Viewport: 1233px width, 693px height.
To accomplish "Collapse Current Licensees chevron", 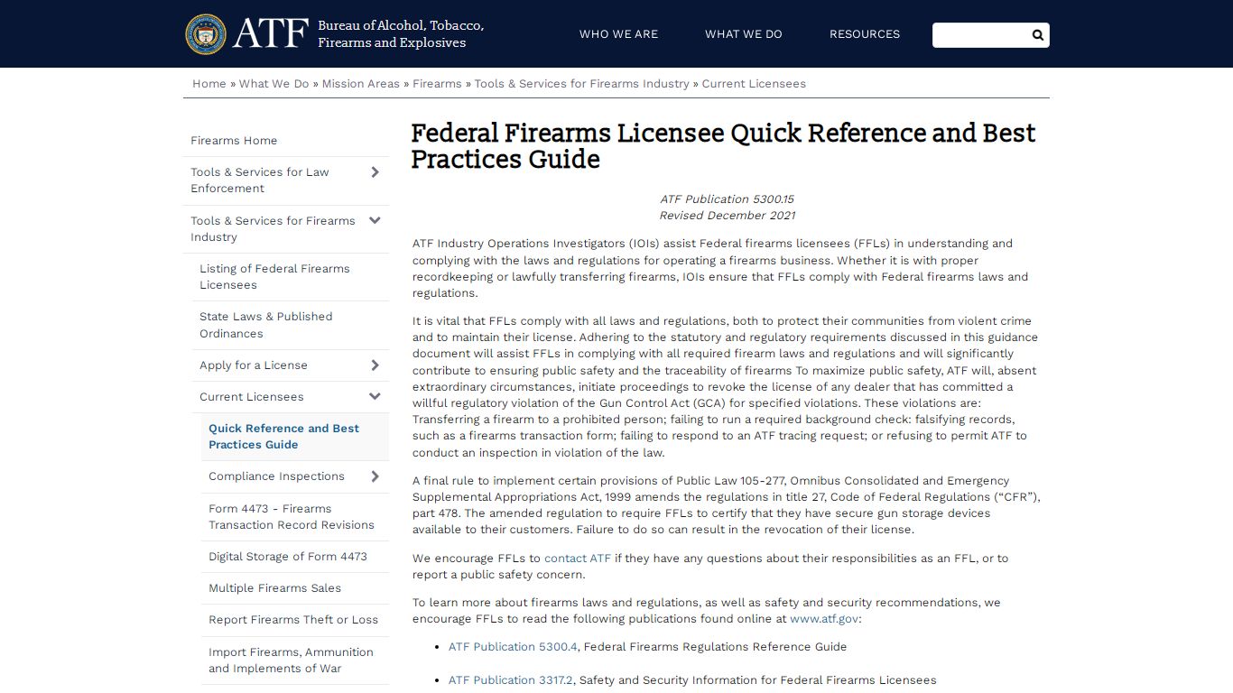I will [x=375, y=397].
